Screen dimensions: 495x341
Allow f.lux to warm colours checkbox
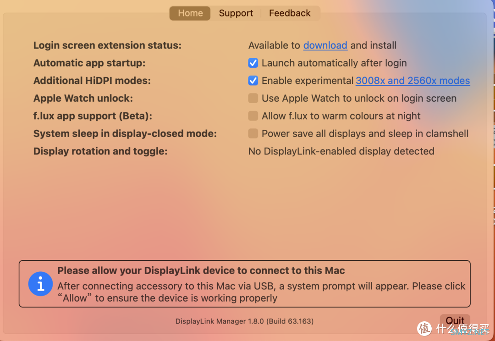(x=253, y=116)
